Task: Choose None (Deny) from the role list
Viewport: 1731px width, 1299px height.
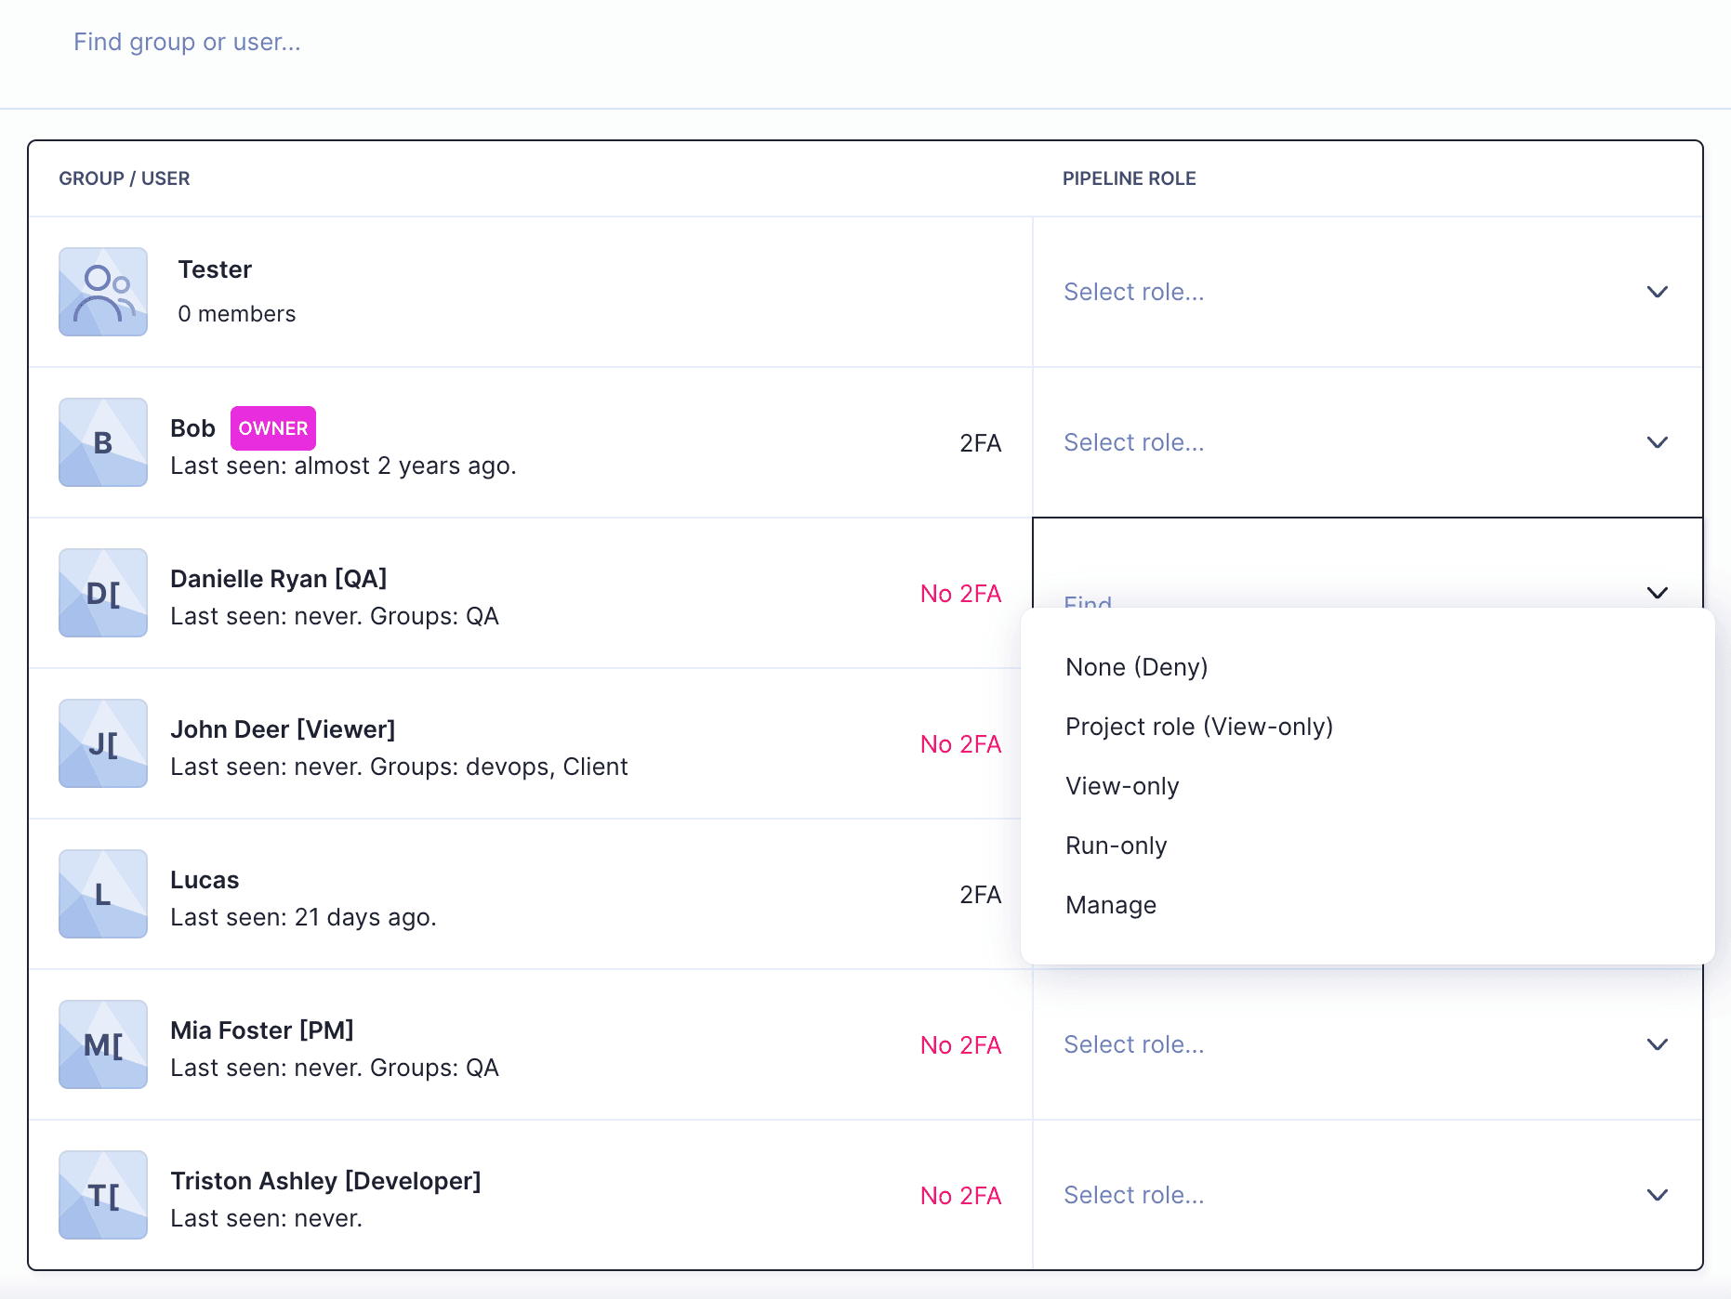Action: pyautogui.click(x=1136, y=667)
